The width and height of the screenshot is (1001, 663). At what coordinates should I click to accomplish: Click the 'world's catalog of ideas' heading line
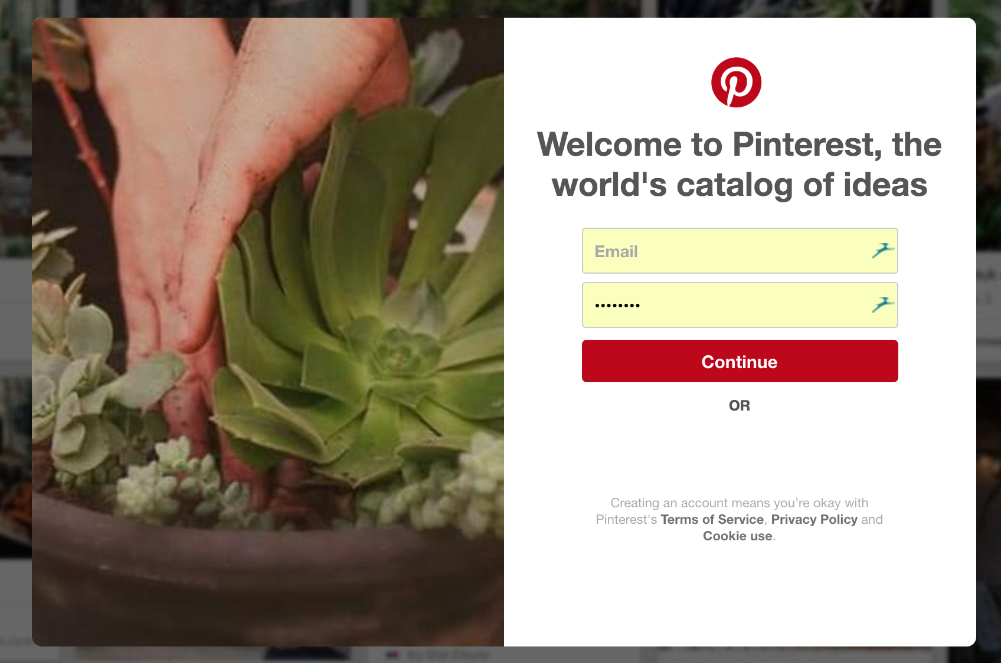739,185
